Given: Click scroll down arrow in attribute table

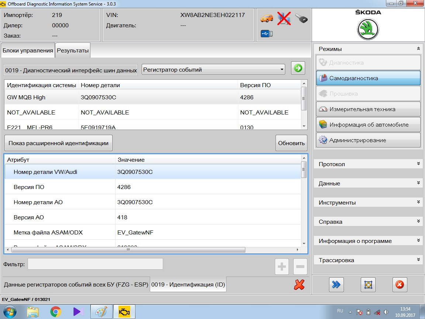Looking at the screenshot, I should click(x=304, y=243).
